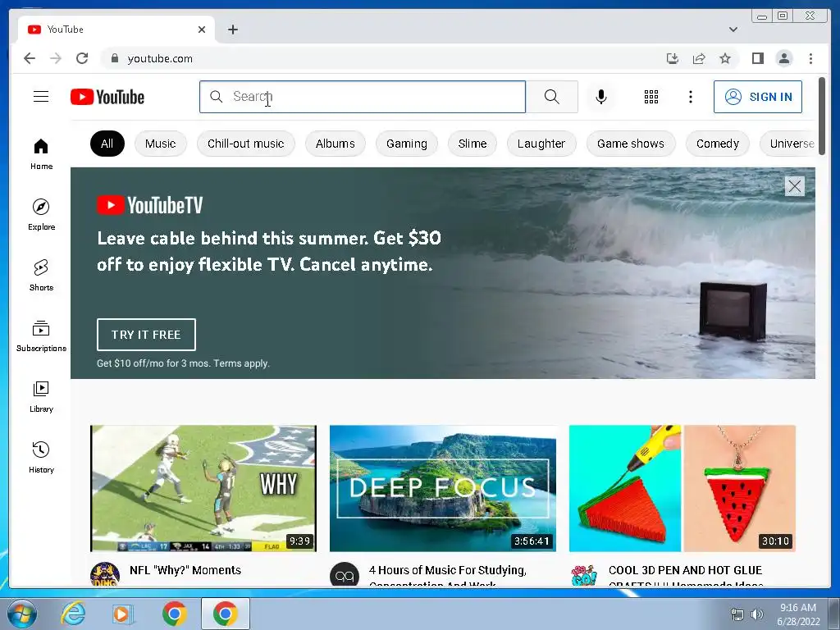This screenshot has height=630, width=840.
Task: Go forward in Chrome
Action: click(56, 58)
